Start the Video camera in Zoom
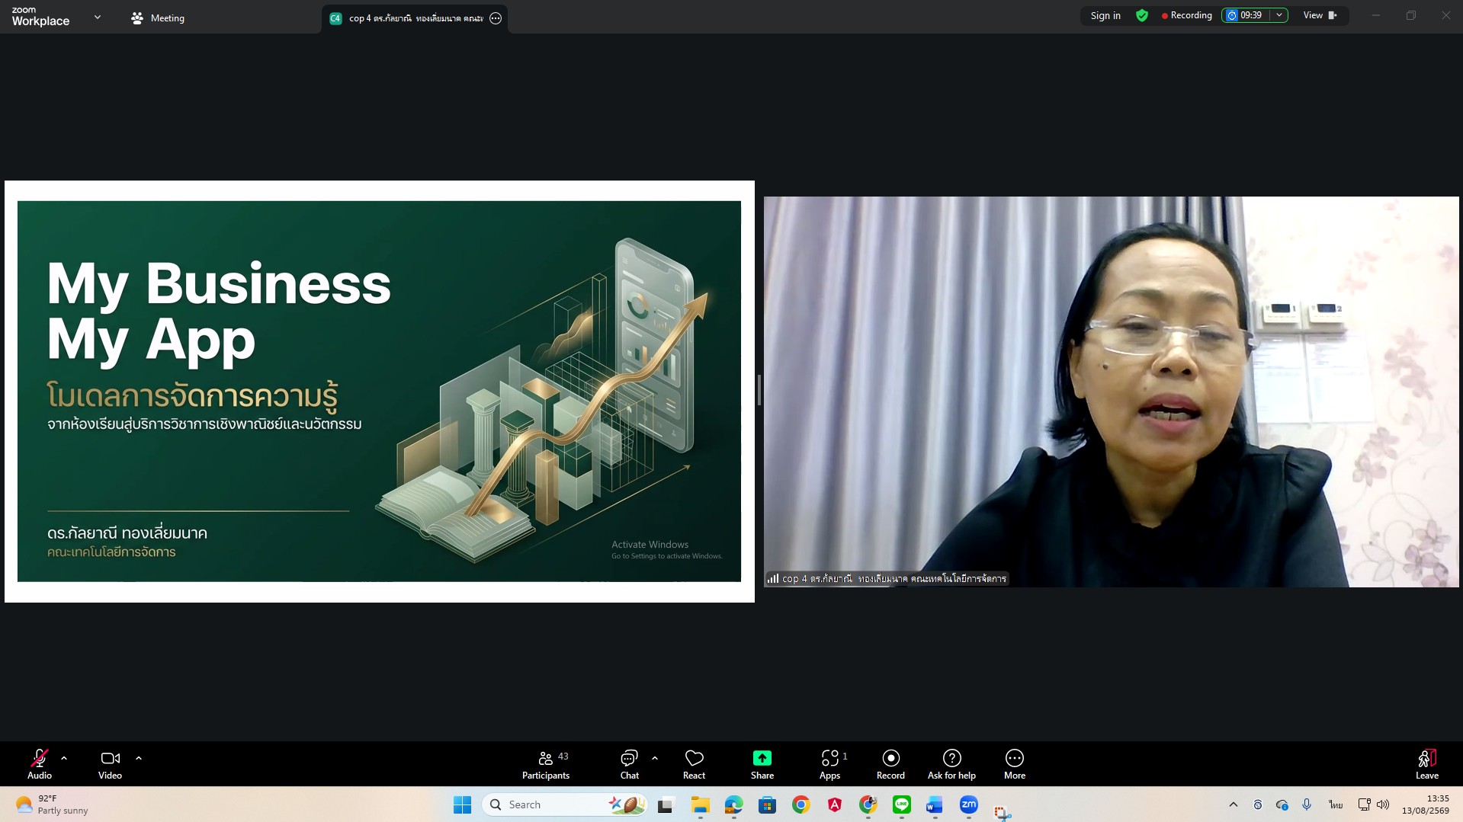The width and height of the screenshot is (1463, 822). point(110,764)
